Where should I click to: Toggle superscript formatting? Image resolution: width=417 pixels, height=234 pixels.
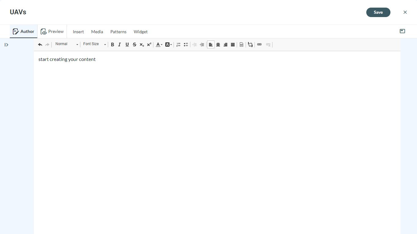click(149, 44)
